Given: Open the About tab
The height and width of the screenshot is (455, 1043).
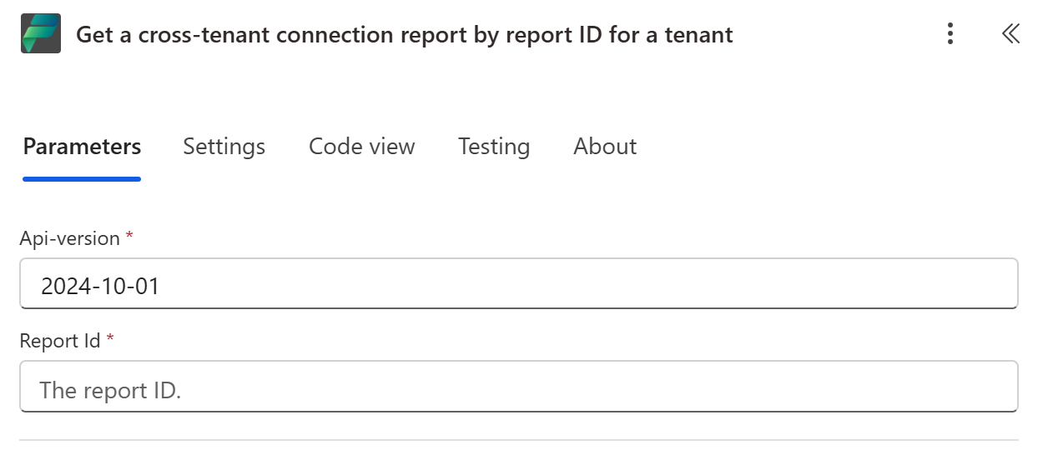Looking at the screenshot, I should pos(605,147).
